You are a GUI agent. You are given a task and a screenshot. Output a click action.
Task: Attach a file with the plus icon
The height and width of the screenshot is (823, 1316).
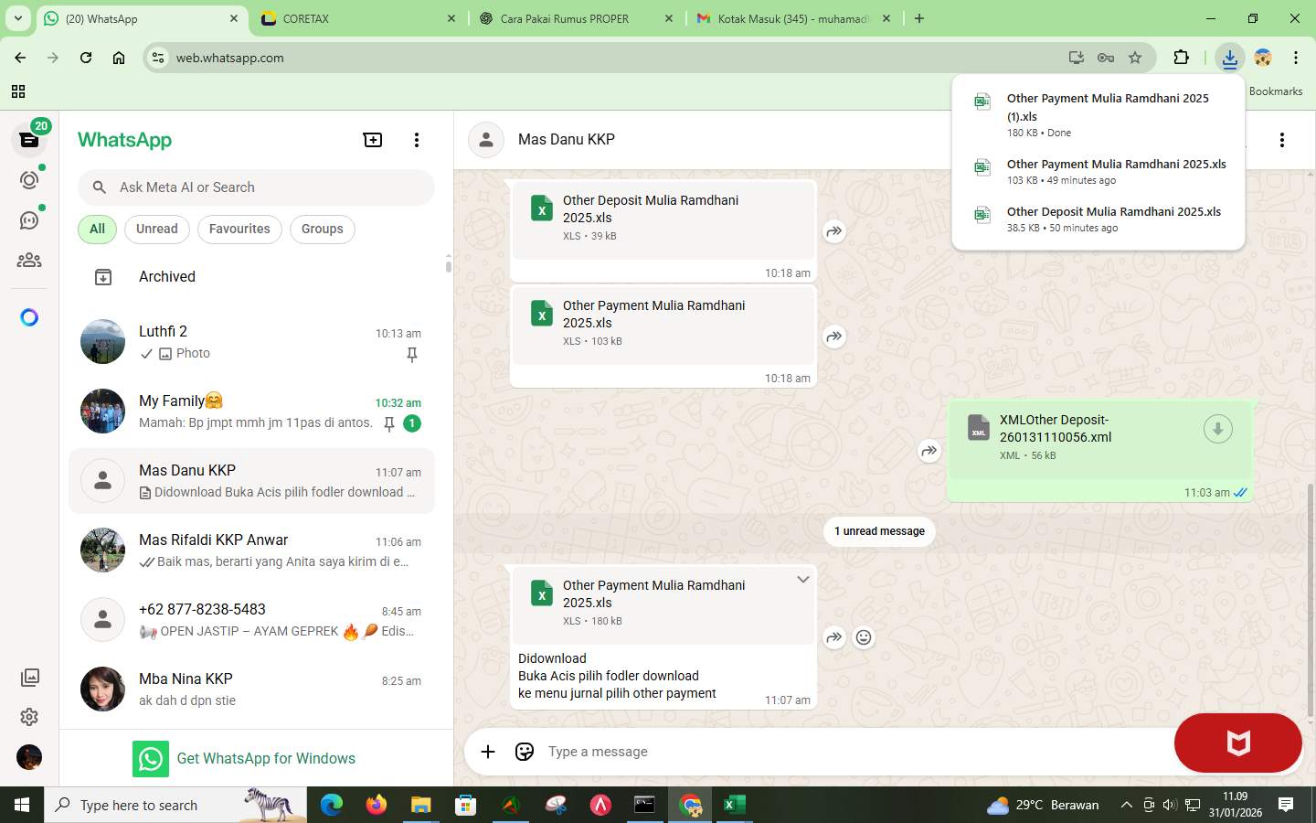click(x=488, y=752)
